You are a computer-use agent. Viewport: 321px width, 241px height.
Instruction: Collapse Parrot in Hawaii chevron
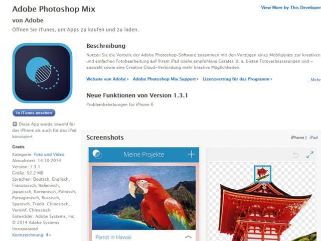[189, 237]
